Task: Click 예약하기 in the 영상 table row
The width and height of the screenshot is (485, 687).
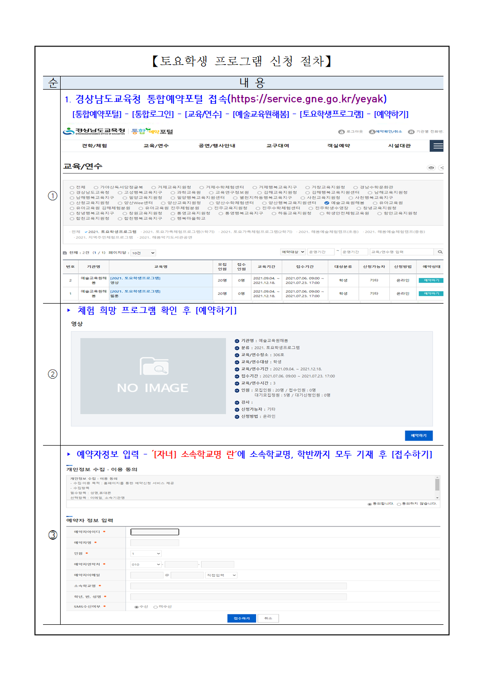Action: pyautogui.click(x=431, y=281)
